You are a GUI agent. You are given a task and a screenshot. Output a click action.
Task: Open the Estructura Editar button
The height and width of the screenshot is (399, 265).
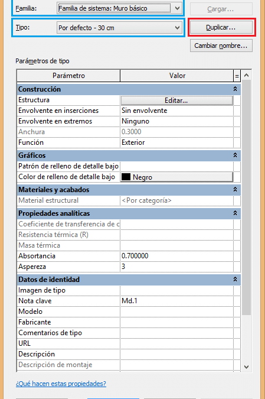coord(176,100)
